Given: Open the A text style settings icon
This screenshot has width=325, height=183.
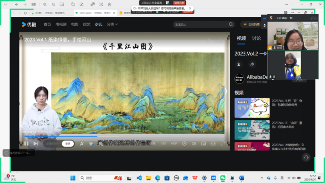Looking at the screenshot, I should (82, 144).
